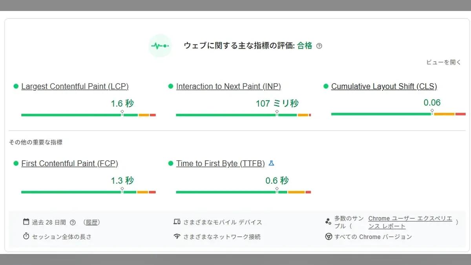This screenshot has height=265, width=471.
Task: Click the Chrome version icon
Action: tap(329, 237)
